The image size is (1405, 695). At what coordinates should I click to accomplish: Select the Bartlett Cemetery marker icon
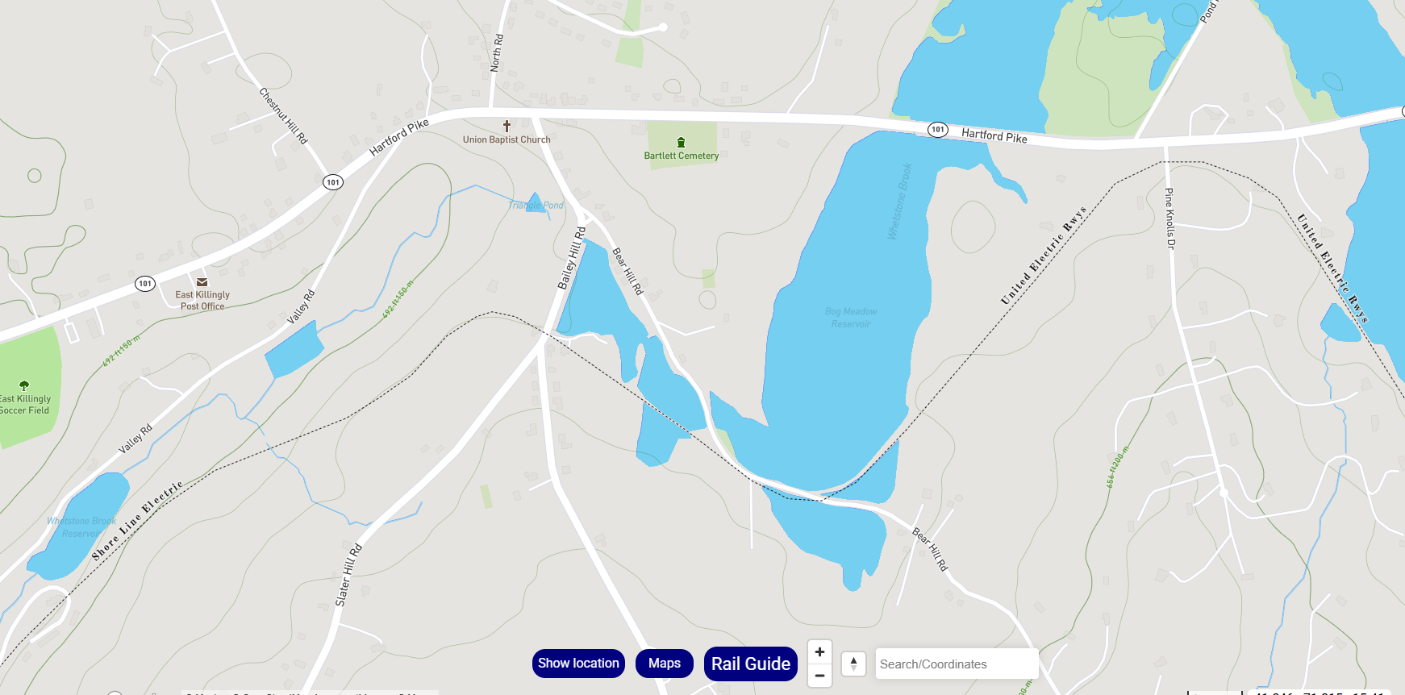coord(681,143)
